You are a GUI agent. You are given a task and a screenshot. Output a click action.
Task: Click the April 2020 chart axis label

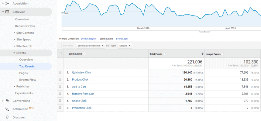click(231, 29)
